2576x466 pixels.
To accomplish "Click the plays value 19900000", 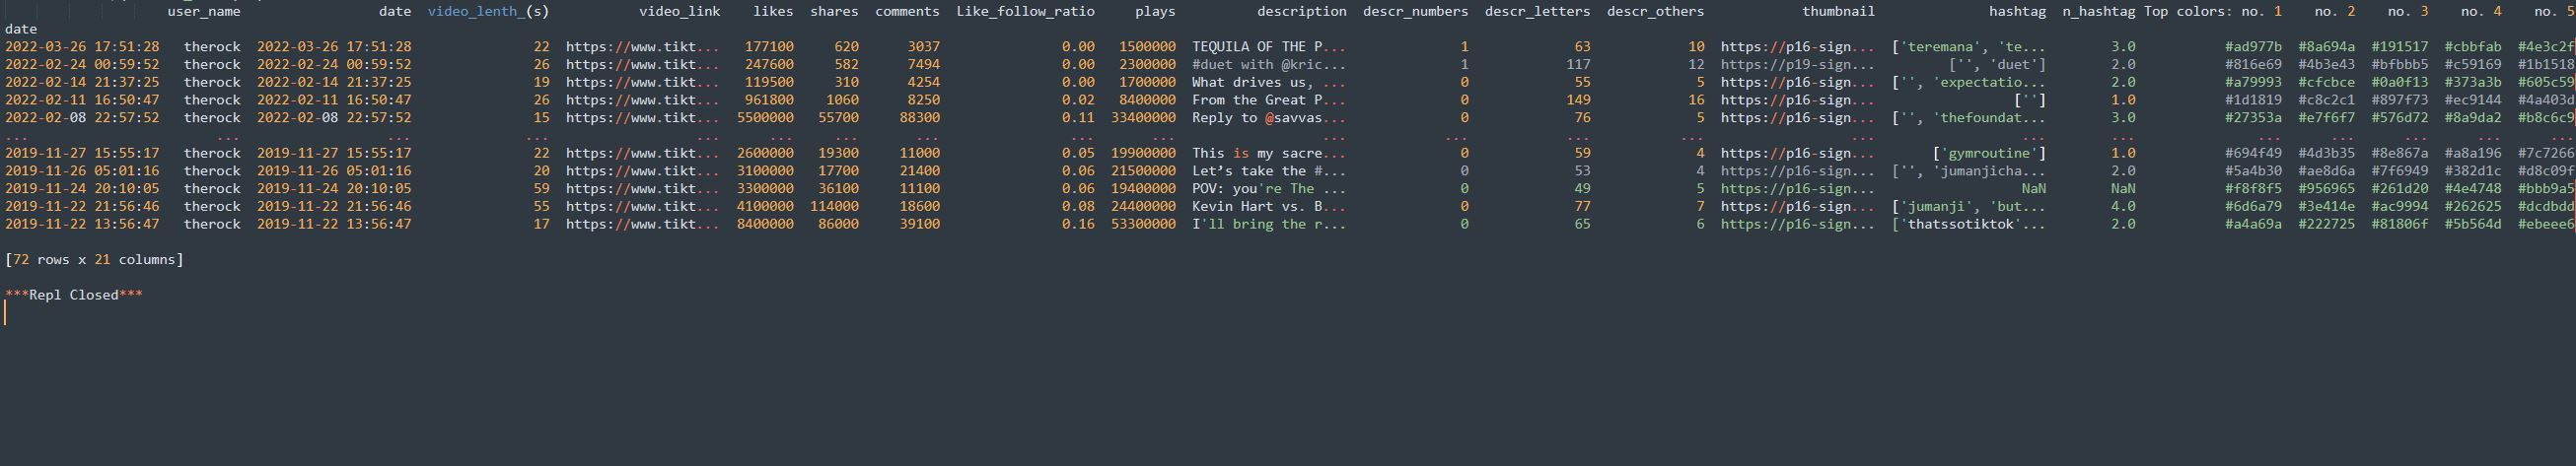I will point(1143,154).
